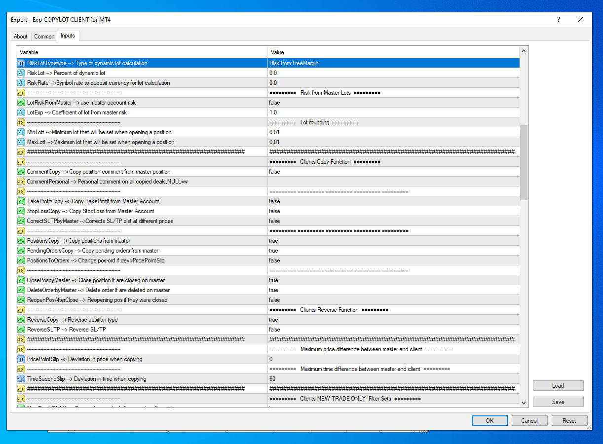603x444 pixels.
Task: Select the Clients Copy Function separator row
Action: coord(268,162)
